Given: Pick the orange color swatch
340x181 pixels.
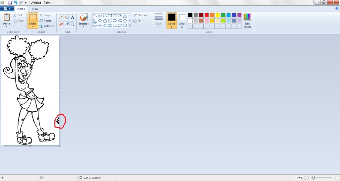Looking at the screenshot, I should (212, 15).
